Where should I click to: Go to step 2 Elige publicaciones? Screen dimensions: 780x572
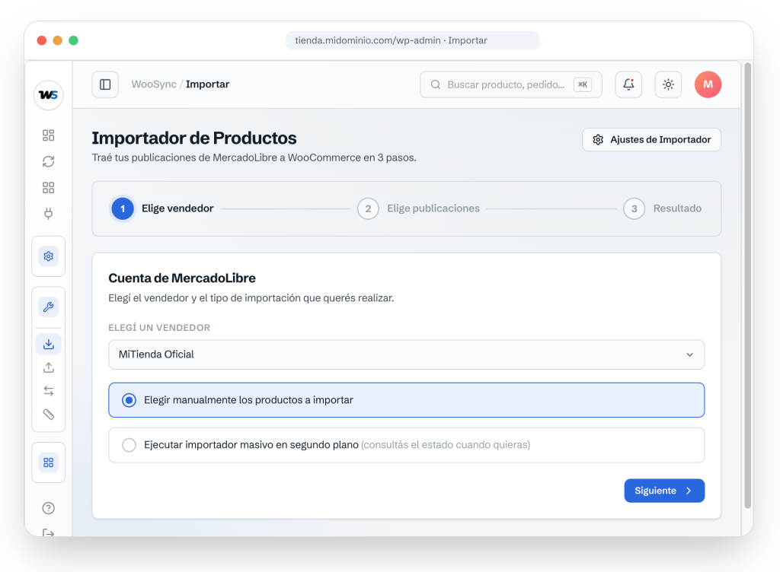418,208
